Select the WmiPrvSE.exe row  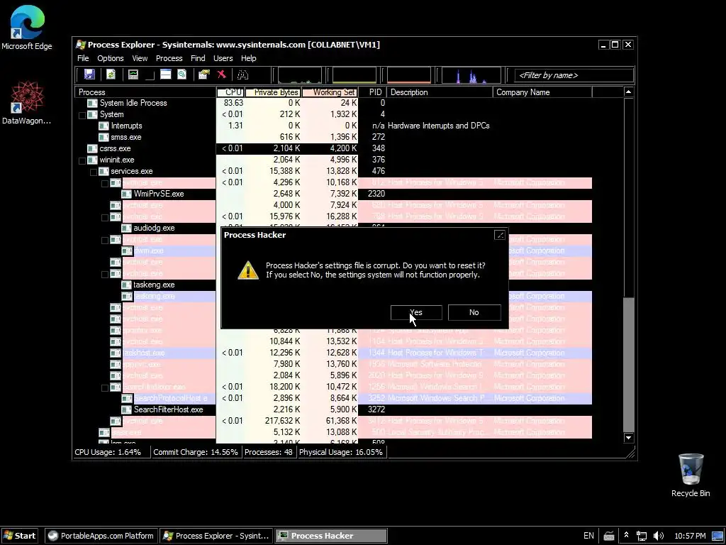tap(333, 194)
